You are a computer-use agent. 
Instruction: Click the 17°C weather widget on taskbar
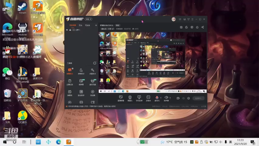click(174, 142)
